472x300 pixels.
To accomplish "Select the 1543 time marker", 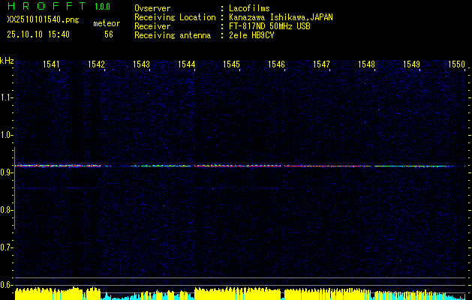I will [142, 65].
